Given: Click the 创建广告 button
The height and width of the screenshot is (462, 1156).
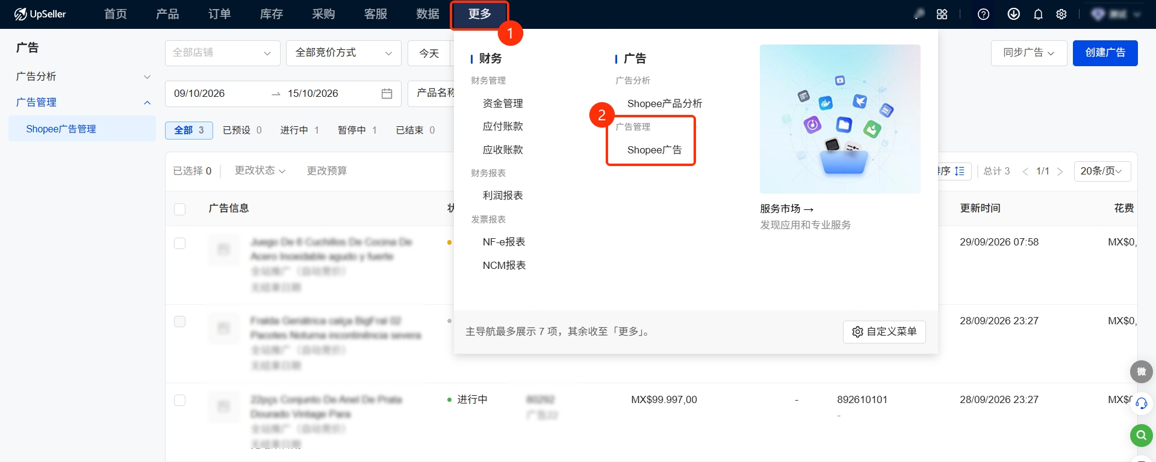Looking at the screenshot, I should [x=1105, y=53].
